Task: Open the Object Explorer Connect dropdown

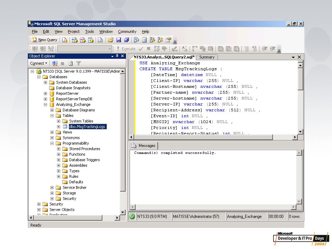Action: coord(38,63)
